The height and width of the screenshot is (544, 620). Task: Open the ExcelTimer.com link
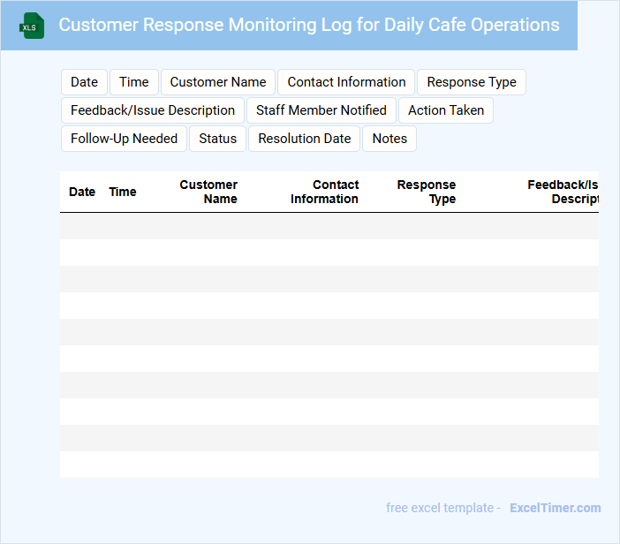pyautogui.click(x=555, y=508)
